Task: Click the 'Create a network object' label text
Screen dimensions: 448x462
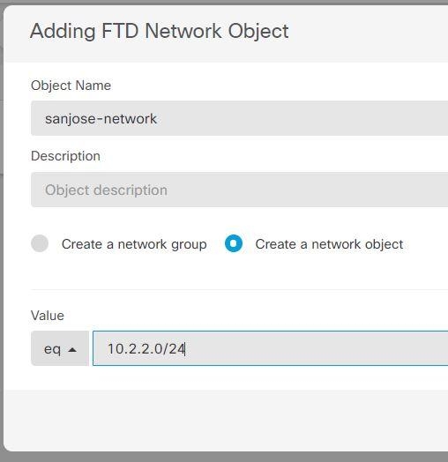Action: point(329,244)
